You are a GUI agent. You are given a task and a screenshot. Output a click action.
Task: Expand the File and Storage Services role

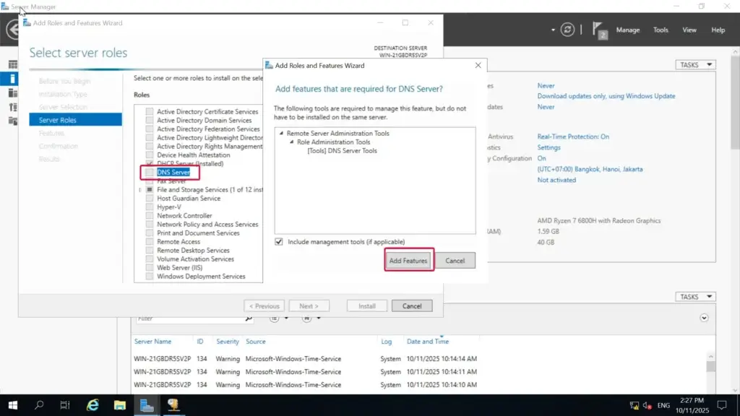[140, 190]
